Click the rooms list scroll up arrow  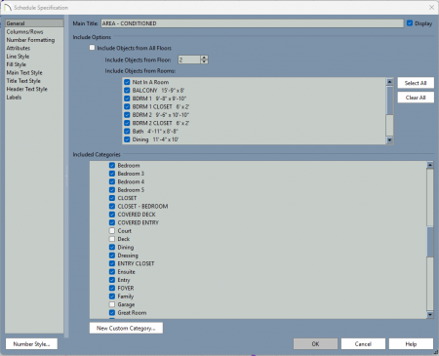389,81
